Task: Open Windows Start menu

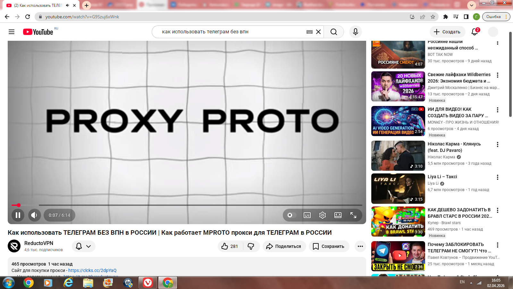Action: click(x=9, y=283)
